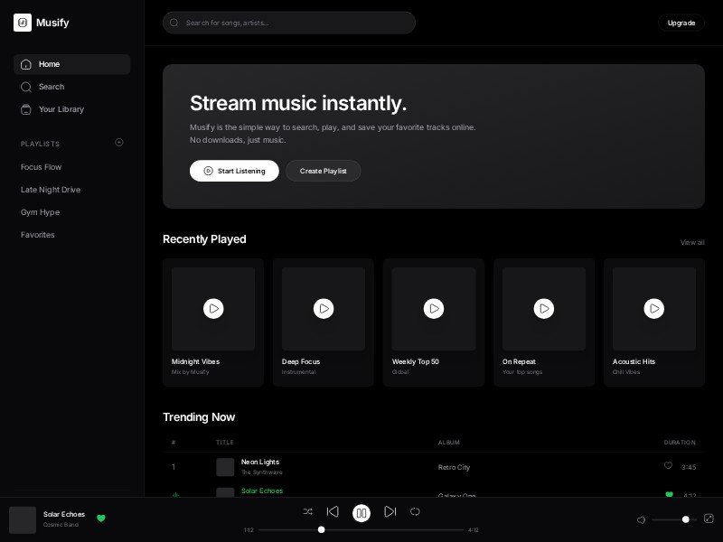Screen dimensions: 723x542
Task: Open Search from the sidebar
Action: click(52, 87)
